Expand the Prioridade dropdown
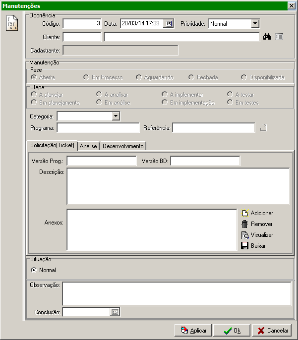 255,23
